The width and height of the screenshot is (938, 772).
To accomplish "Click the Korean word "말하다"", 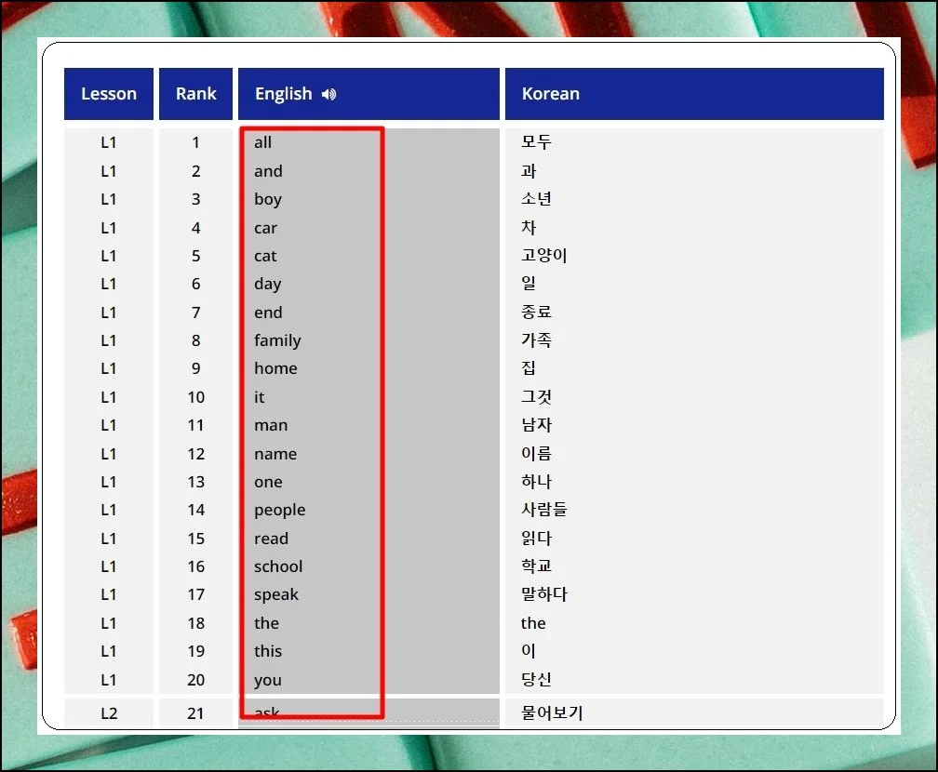I will [x=543, y=594].
